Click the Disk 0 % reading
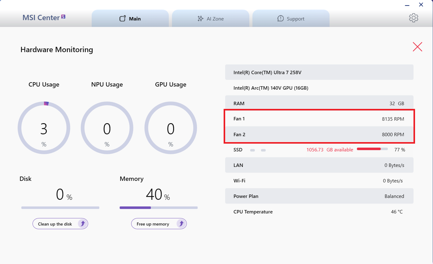The image size is (433, 264). click(64, 195)
